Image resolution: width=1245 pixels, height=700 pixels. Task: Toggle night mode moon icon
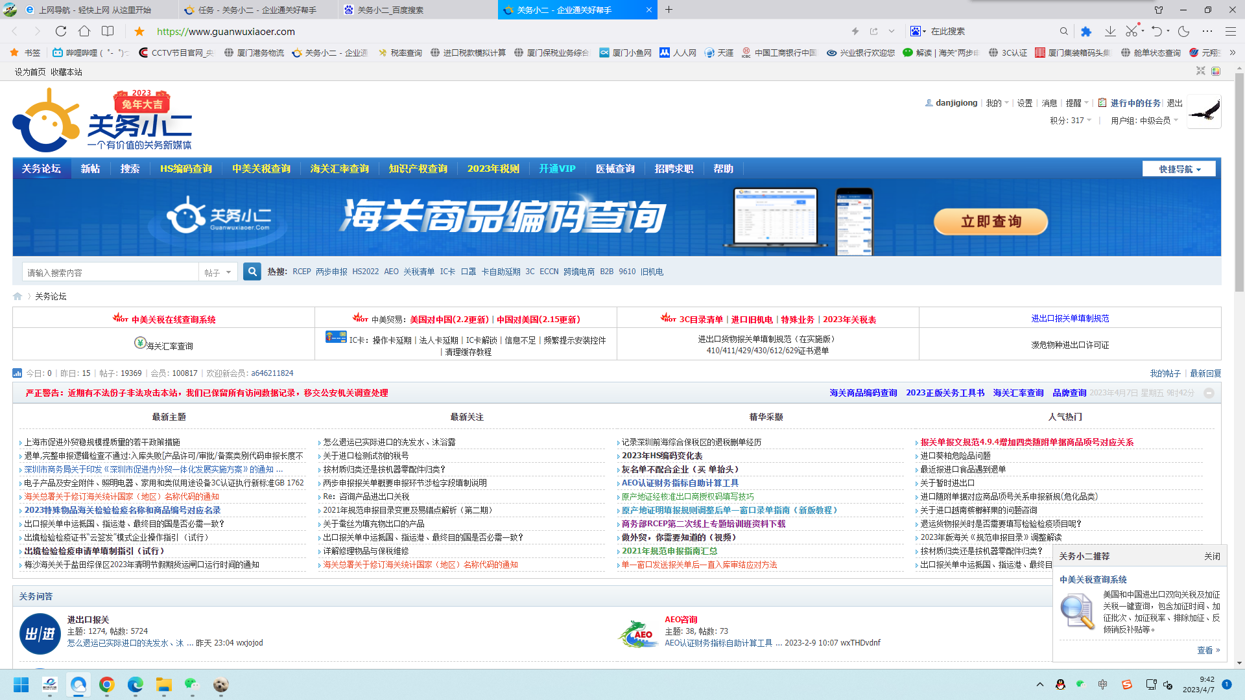[1184, 31]
